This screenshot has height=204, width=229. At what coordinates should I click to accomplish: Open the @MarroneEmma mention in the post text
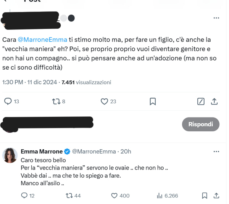coord(42,40)
